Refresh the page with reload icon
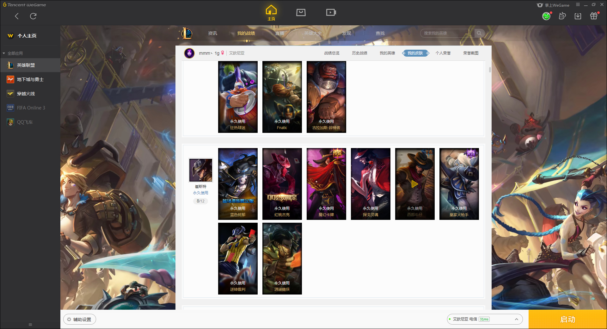This screenshot has height=329, width=607. [33, 16]
